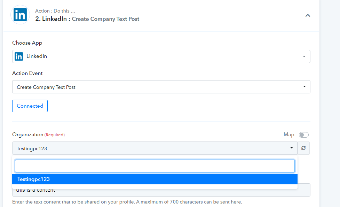Open the Choose App dropdown arrow
Screen dimensions: 340x207
point(304,56)
